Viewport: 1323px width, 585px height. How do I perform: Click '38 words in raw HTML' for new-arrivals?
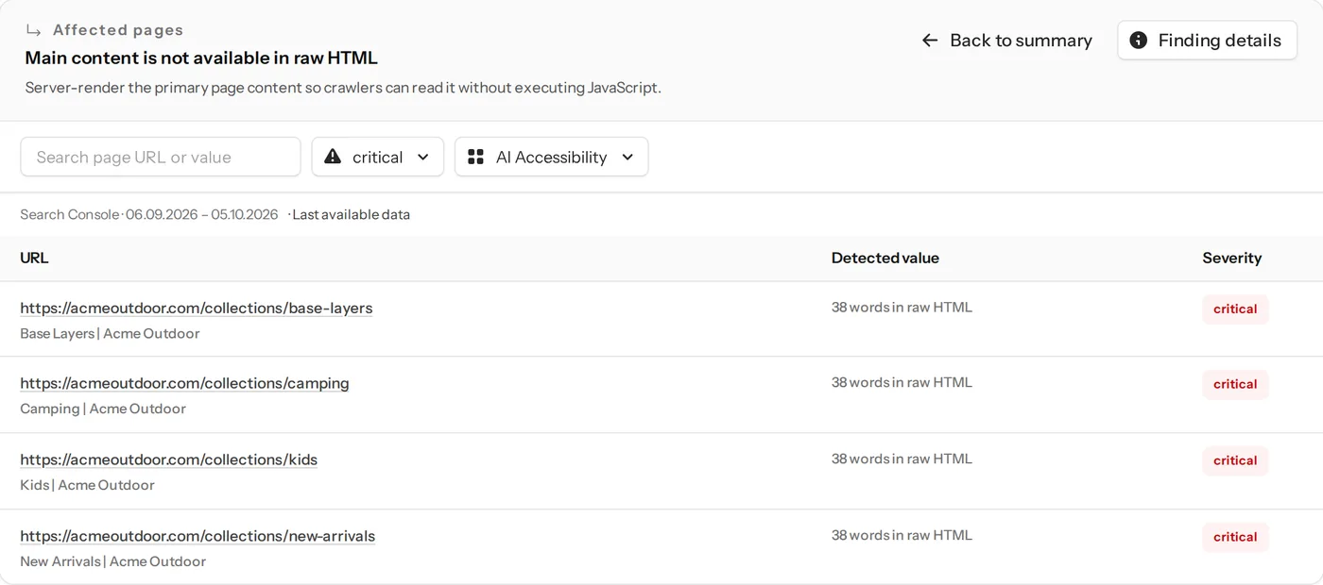point(902,535)
